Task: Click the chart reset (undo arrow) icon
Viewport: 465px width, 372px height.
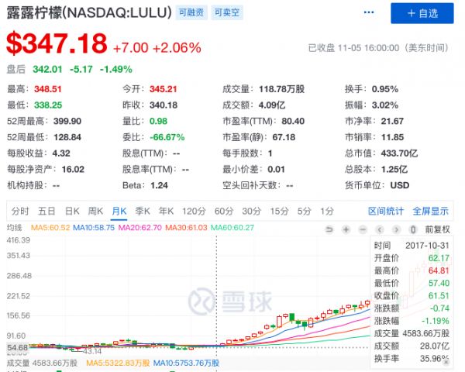Action: pyautogui.click(x=331, y=229)
